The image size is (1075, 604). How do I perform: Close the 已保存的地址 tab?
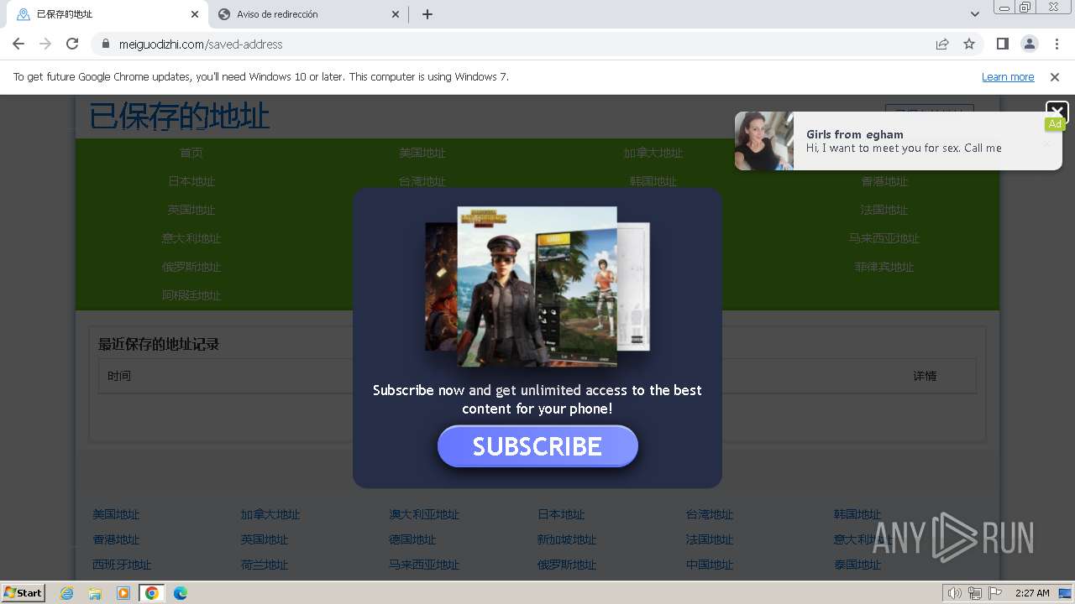(195, 14)
